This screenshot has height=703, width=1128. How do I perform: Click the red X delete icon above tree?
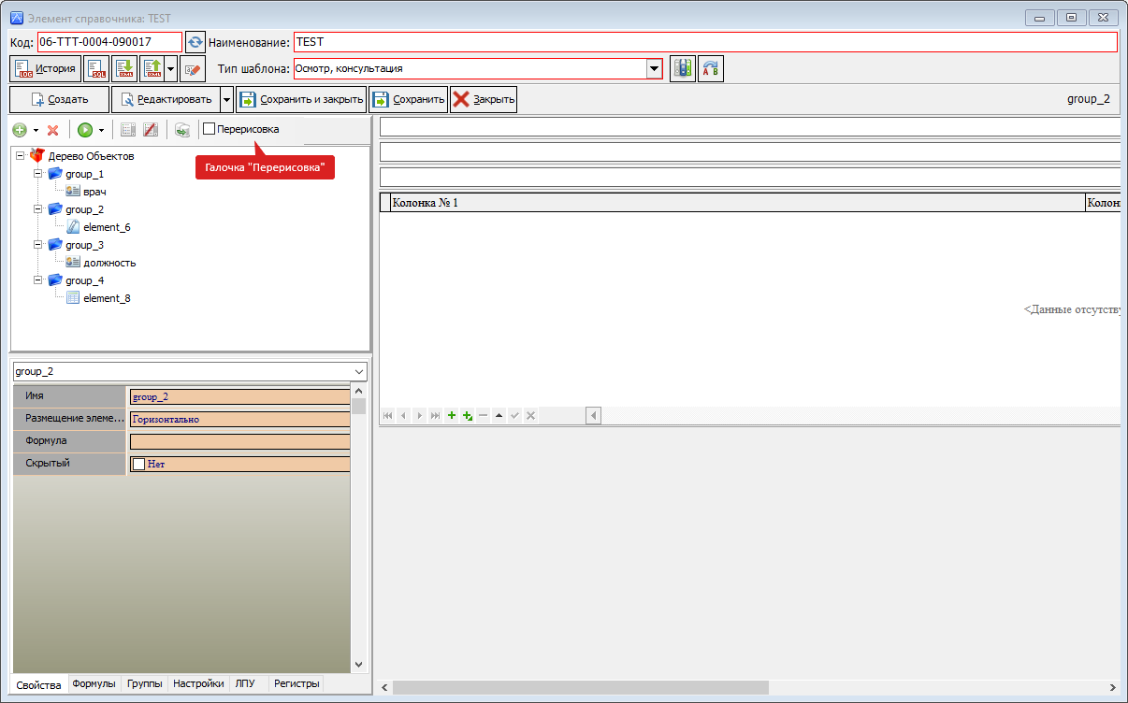click(53, 130)
